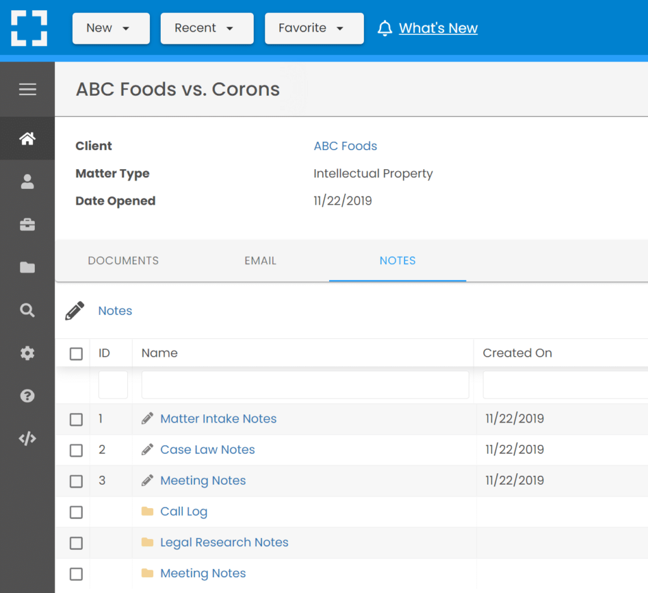This screenshot has height=593, width=648.
Task: Open the code brackets sidebar icon
Action: 27,439
